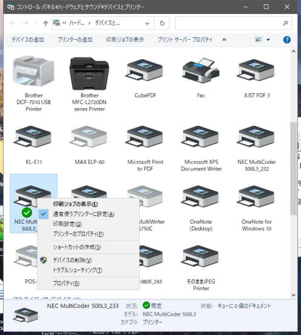301x335 pixels.
Task: Click the ハード… breadcrumb segment
Action: coord(76,23)
